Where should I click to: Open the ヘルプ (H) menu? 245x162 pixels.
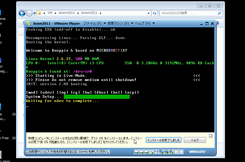[x=145, y=23]
